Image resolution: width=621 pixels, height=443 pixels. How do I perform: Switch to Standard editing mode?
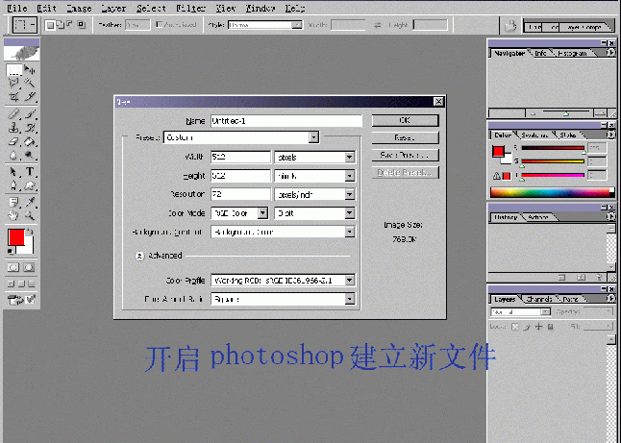tap(13, 267)
